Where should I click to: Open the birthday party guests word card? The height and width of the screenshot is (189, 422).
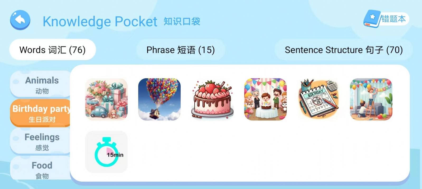coord(265,99)
